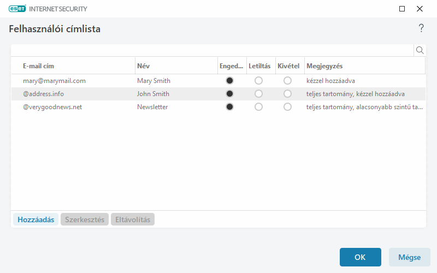Click the Hozzáadás button
The image size is (437, 273).
[36, 219]
